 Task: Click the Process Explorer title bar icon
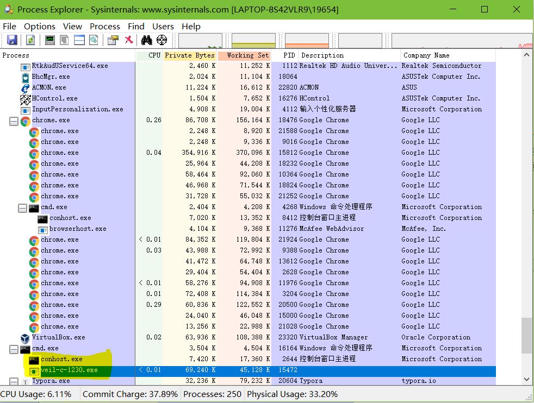[9, 9]
